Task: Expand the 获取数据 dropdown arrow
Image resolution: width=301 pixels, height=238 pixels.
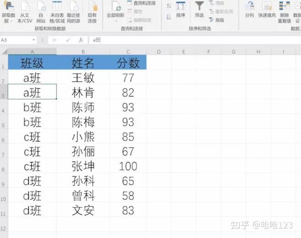Action: [x=11, y=21]
